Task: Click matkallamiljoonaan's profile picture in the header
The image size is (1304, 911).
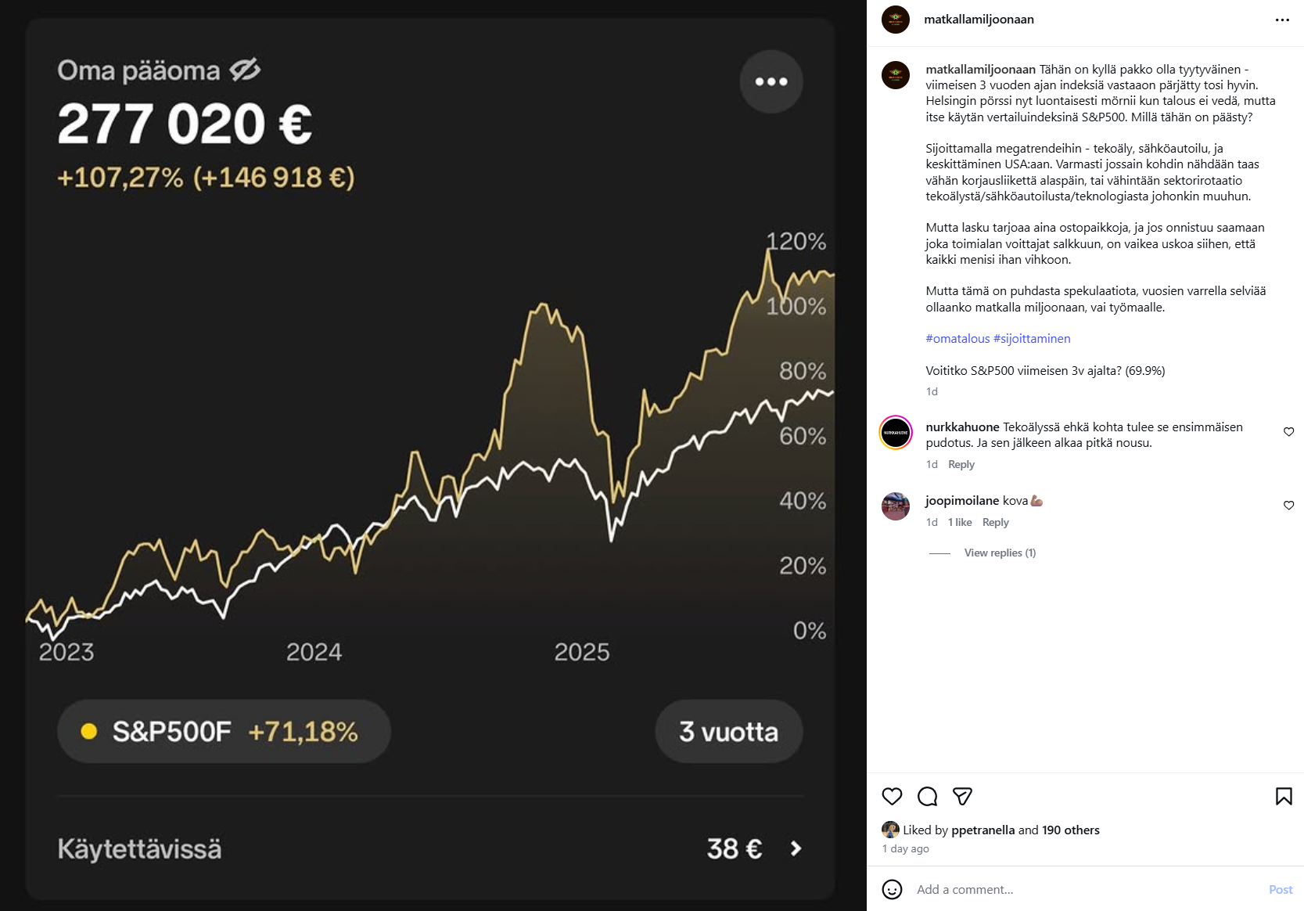Action: click(896, 19)
